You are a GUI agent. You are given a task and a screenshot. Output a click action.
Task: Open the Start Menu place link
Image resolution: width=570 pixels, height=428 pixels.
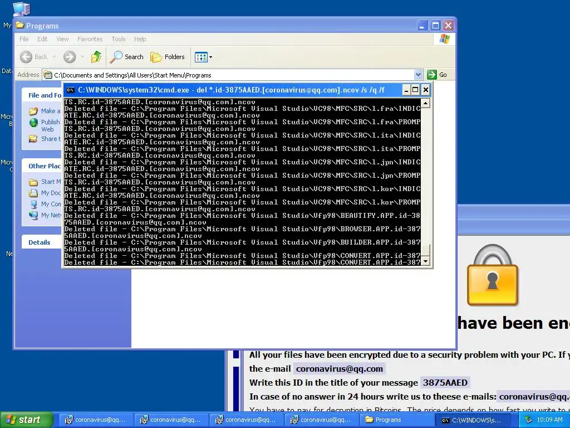click(x=51, y=182)
